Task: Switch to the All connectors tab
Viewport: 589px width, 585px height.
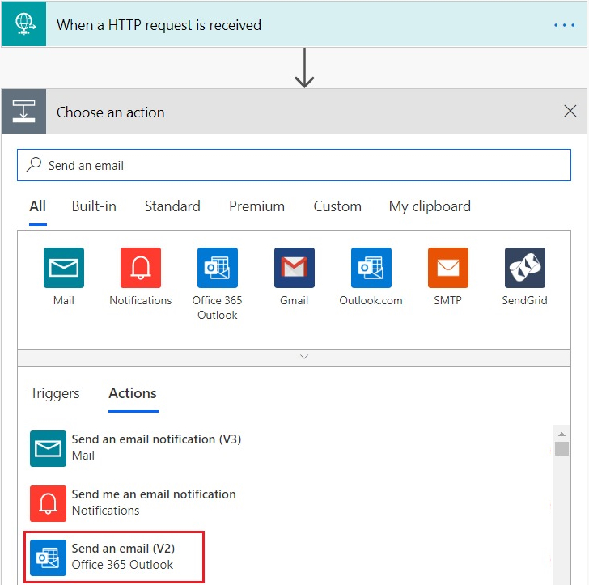Action: [37, 206]
